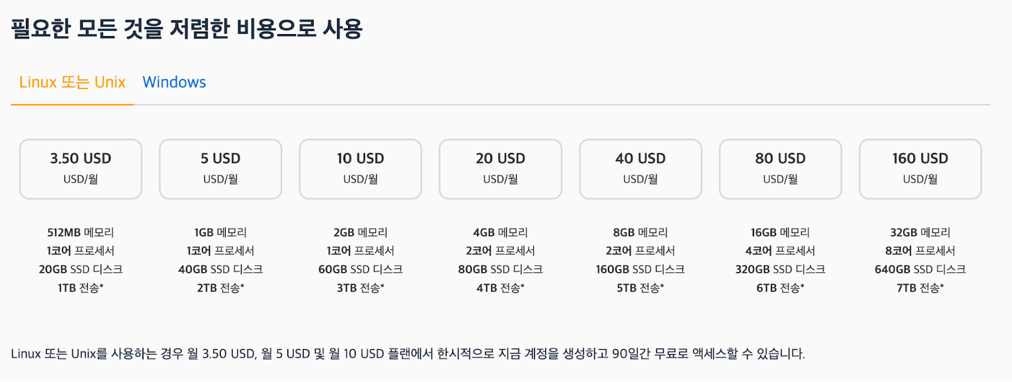
Task: Choose the 3.50 USD monthly plan
Action: [81, 169]
